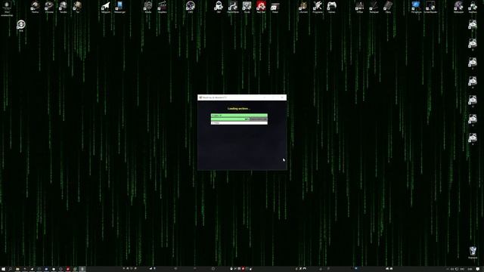Open the Messenger desktop shortcut
The width and height of the screenshot is (484, 272).
pos(119,7)
